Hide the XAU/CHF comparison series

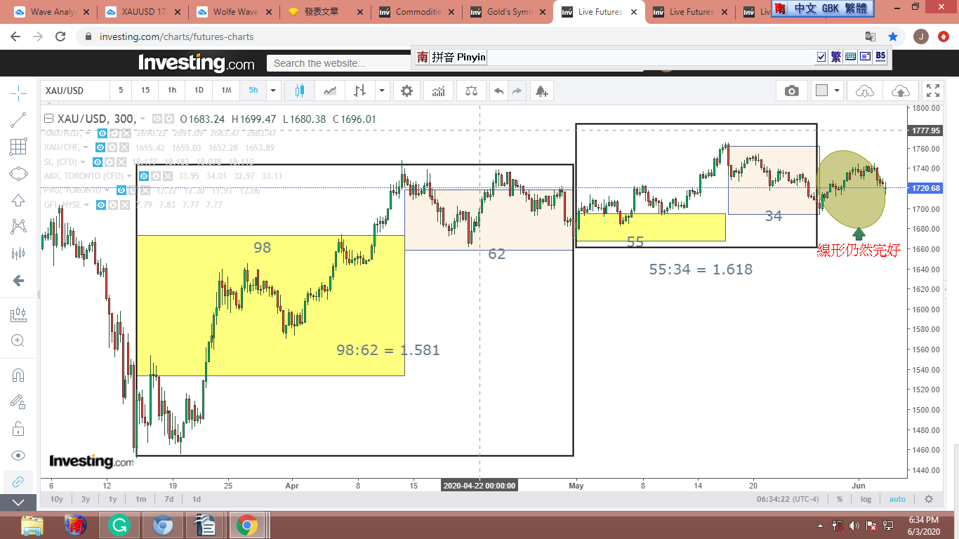(x=101, y=147)
